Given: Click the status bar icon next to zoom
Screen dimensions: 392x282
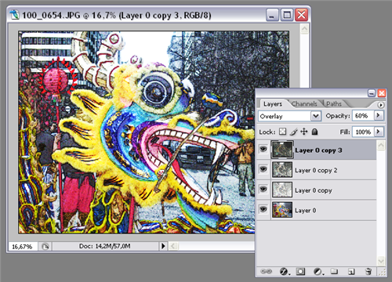Looking at the screenshot, I should click(x=45, y=246).
